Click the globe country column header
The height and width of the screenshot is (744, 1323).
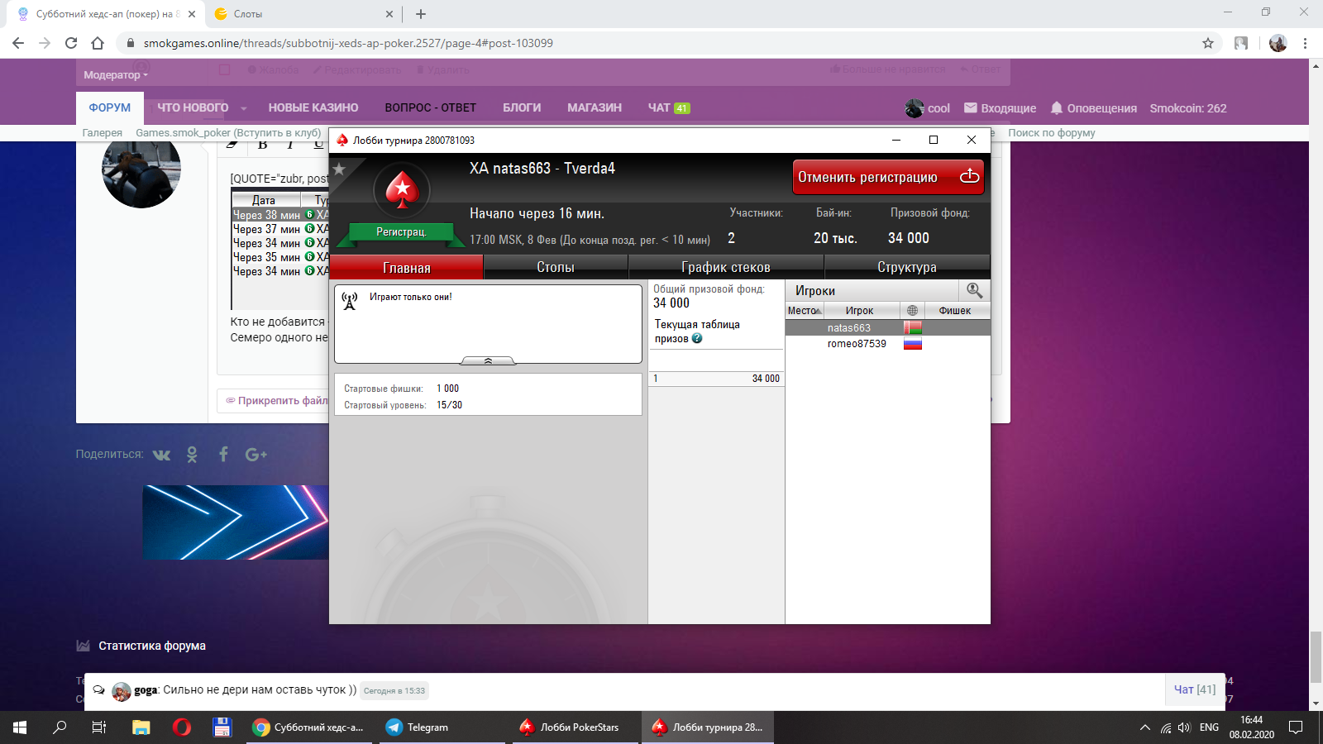click(x=912, y=311)
